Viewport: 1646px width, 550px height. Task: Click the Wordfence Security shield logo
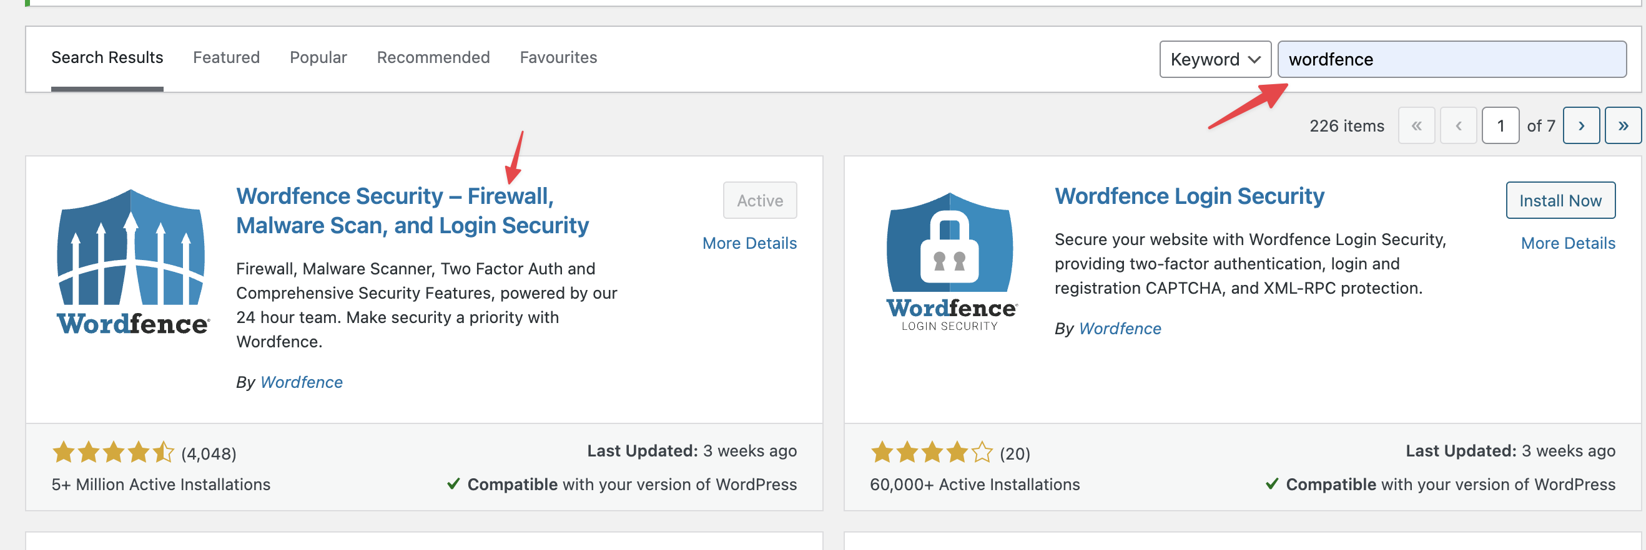tap(132, 262)
